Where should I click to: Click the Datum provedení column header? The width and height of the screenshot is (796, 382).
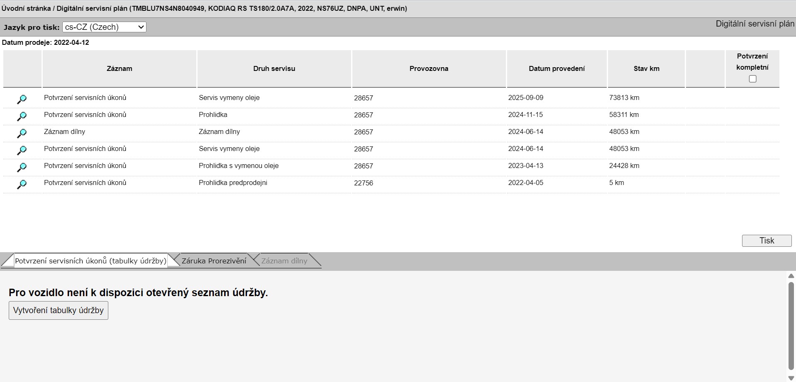point(557,68)
